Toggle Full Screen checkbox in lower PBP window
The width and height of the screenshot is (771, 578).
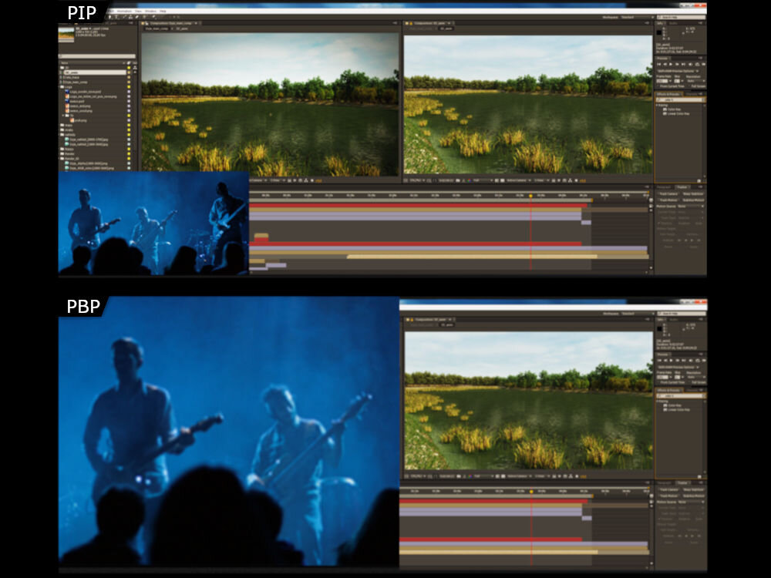(x=690, y=382)
